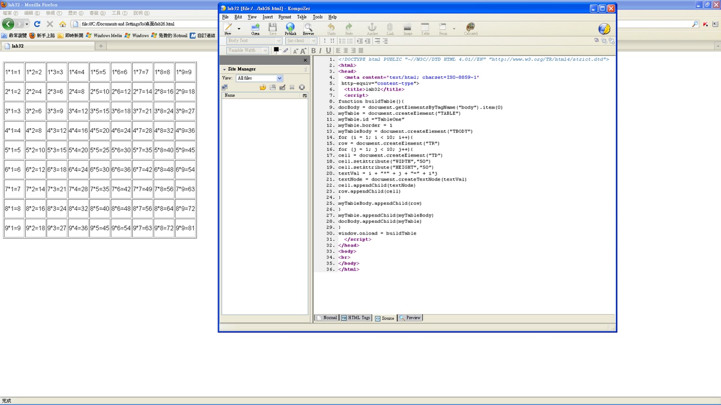The width and height of the screenshot is (721, 405).
Task: Open the Format menu in KompoZer
Action: (285, 17)
